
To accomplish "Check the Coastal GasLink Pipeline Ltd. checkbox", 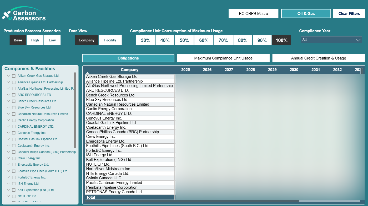I will coord(14,139).
